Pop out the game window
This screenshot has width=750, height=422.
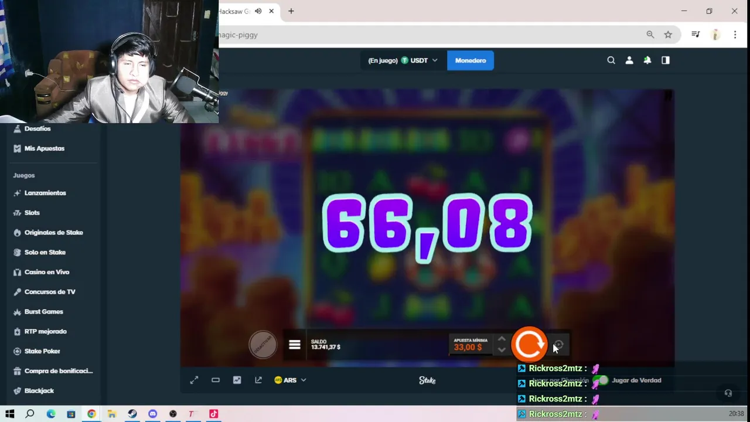tap(258, 380)
